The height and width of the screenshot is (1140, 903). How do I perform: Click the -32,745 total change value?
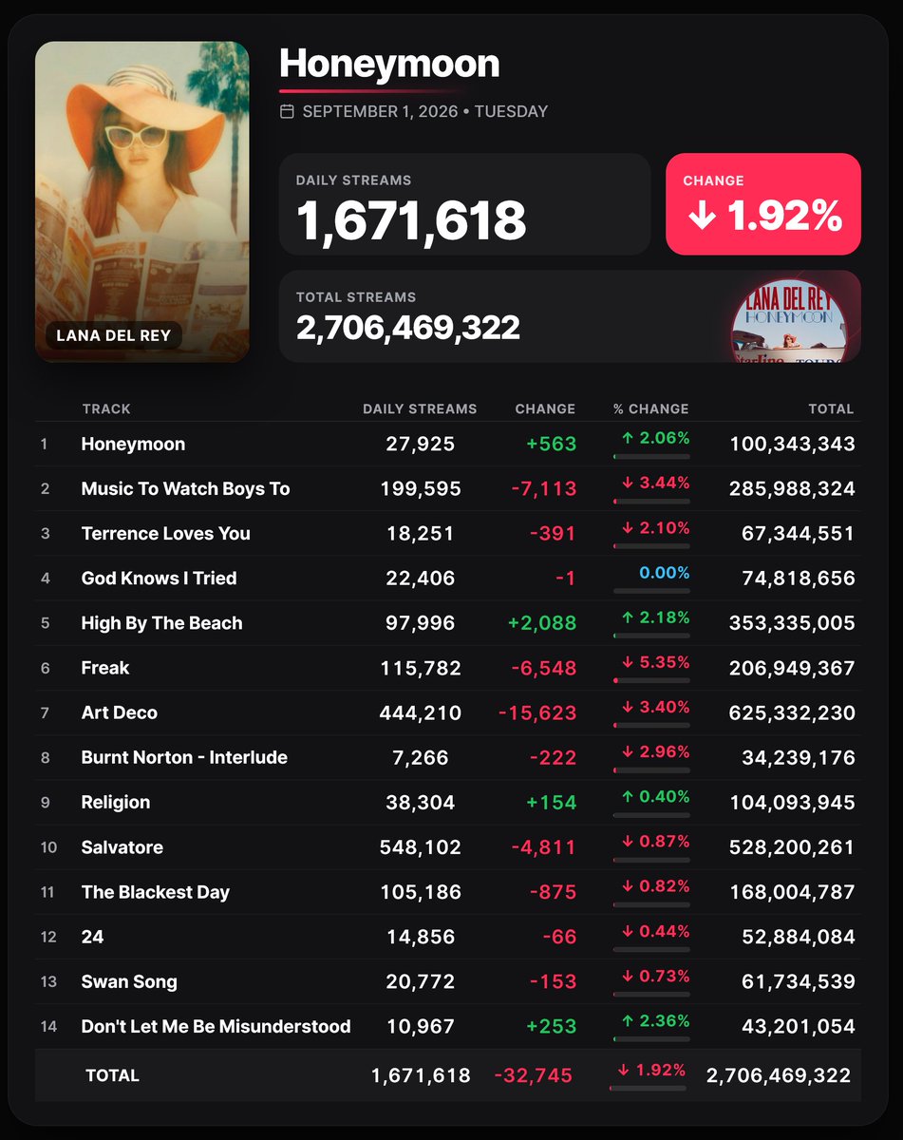(x=534, y=1075)
